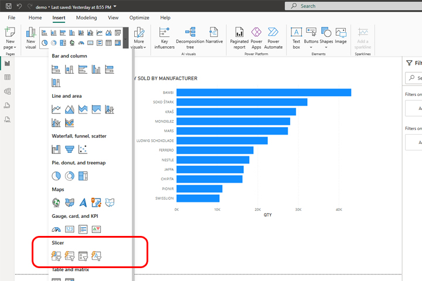This screenshot has height=281, width=422.
Task: Open Power Automate visual
Action: click(x=273, y=37)
